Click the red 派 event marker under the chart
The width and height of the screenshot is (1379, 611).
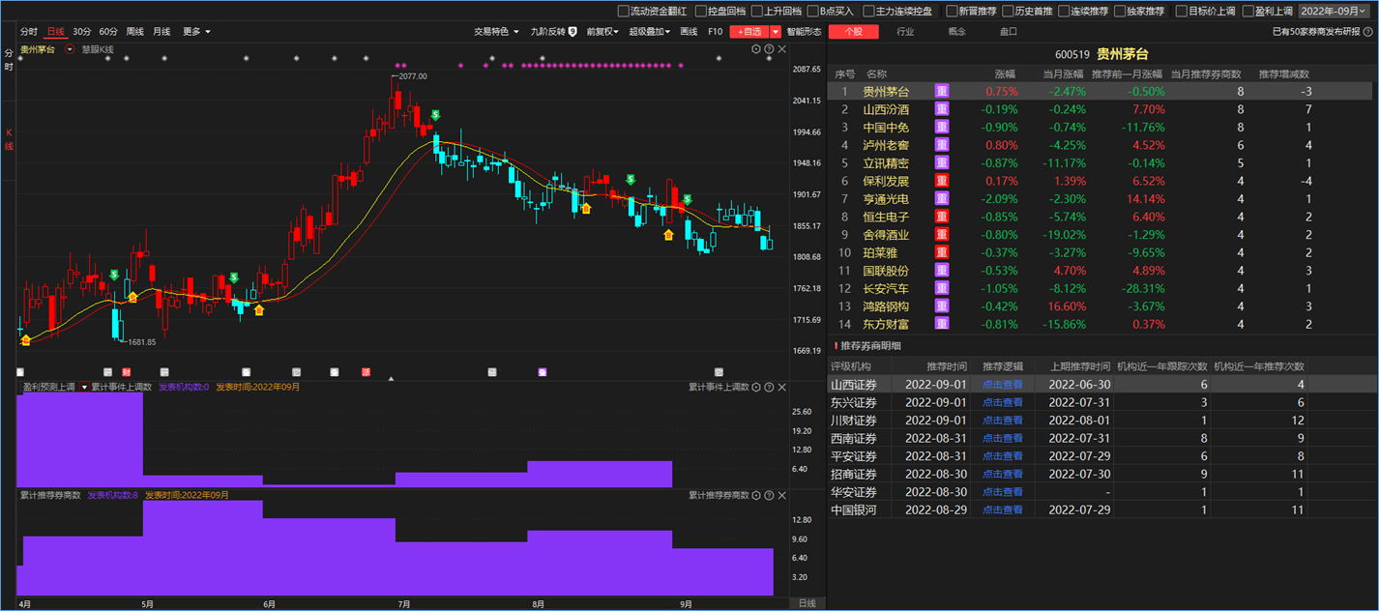(x=366, y=371)
